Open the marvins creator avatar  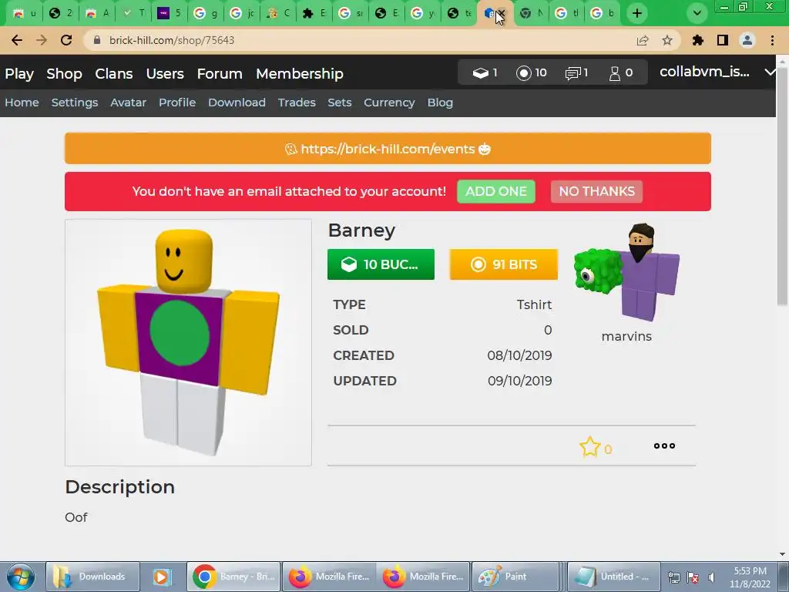627,272
